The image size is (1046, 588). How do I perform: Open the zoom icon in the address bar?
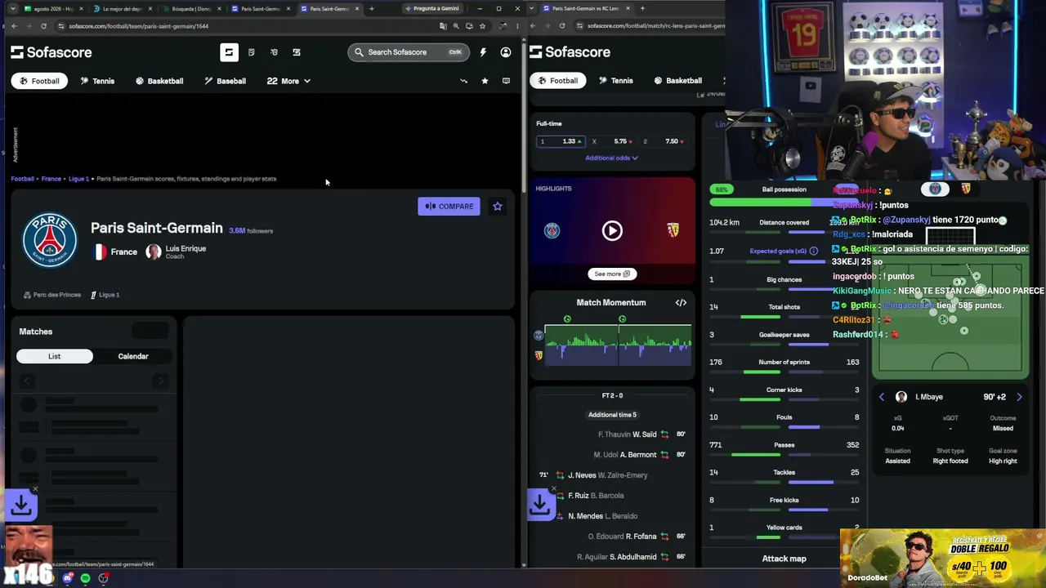(456, 26)
